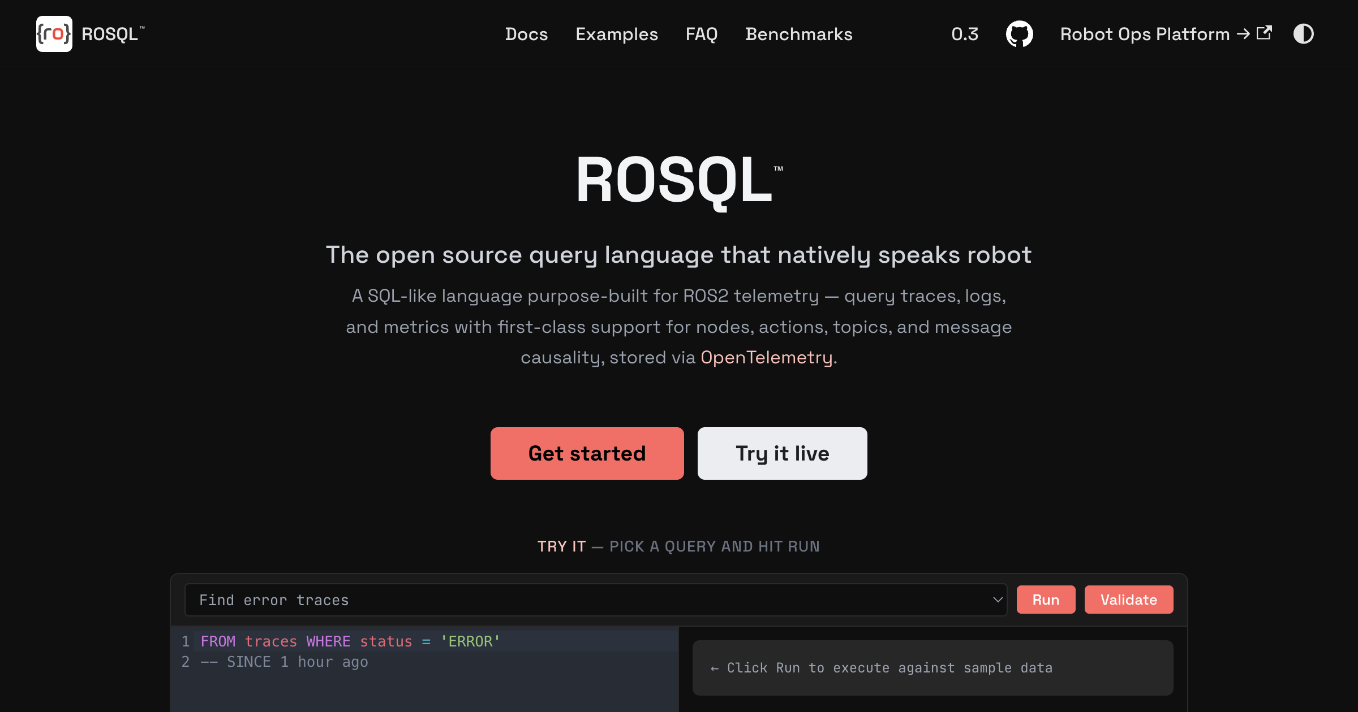The image size is (1358, 712).
Task: Click the 'status' identifier in the query
Action: pos(386,641)
